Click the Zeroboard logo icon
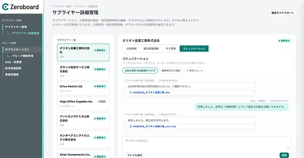This screenshot has height=158, width=304. click(5, 7)
